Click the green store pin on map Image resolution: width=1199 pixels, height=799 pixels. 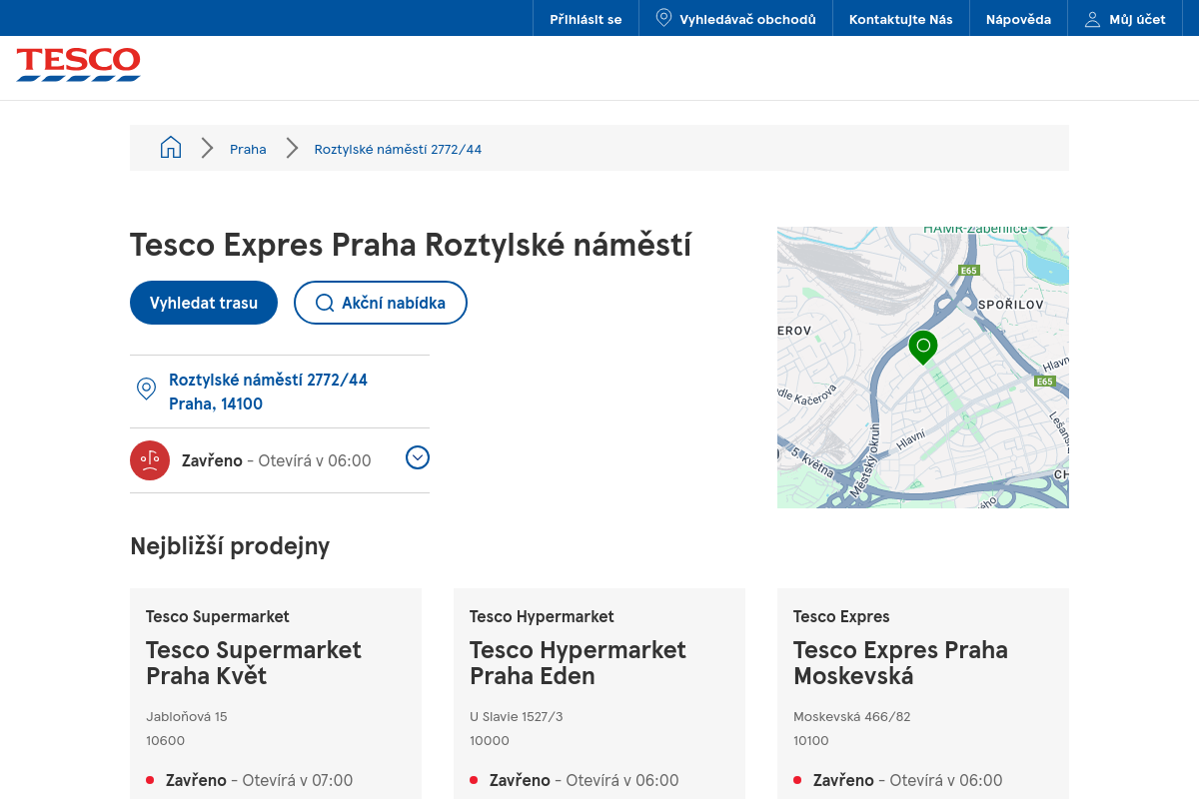pyautogui.click(x=923, y=348)
